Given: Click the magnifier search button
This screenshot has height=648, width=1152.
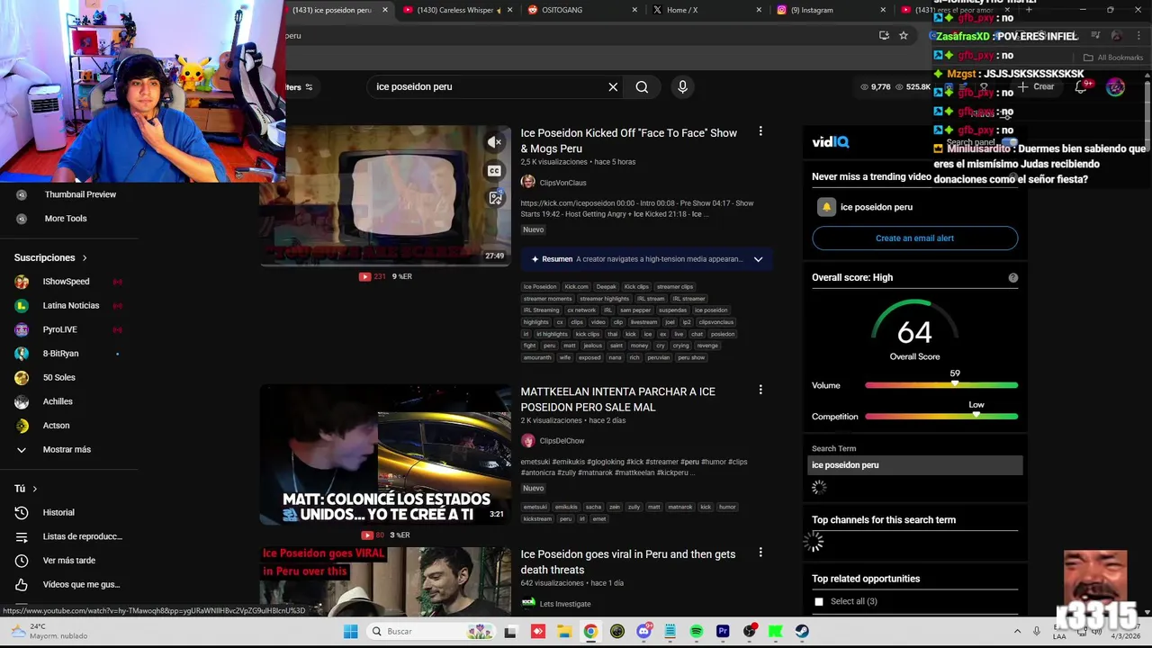Looking at the screenshot, I should pyautogui.click(x=642, y=87).
